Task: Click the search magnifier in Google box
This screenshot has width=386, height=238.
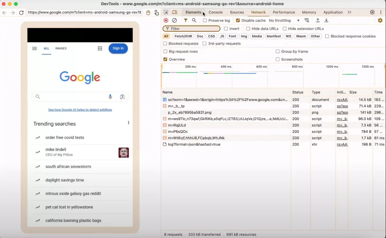Action: (38, 97)
